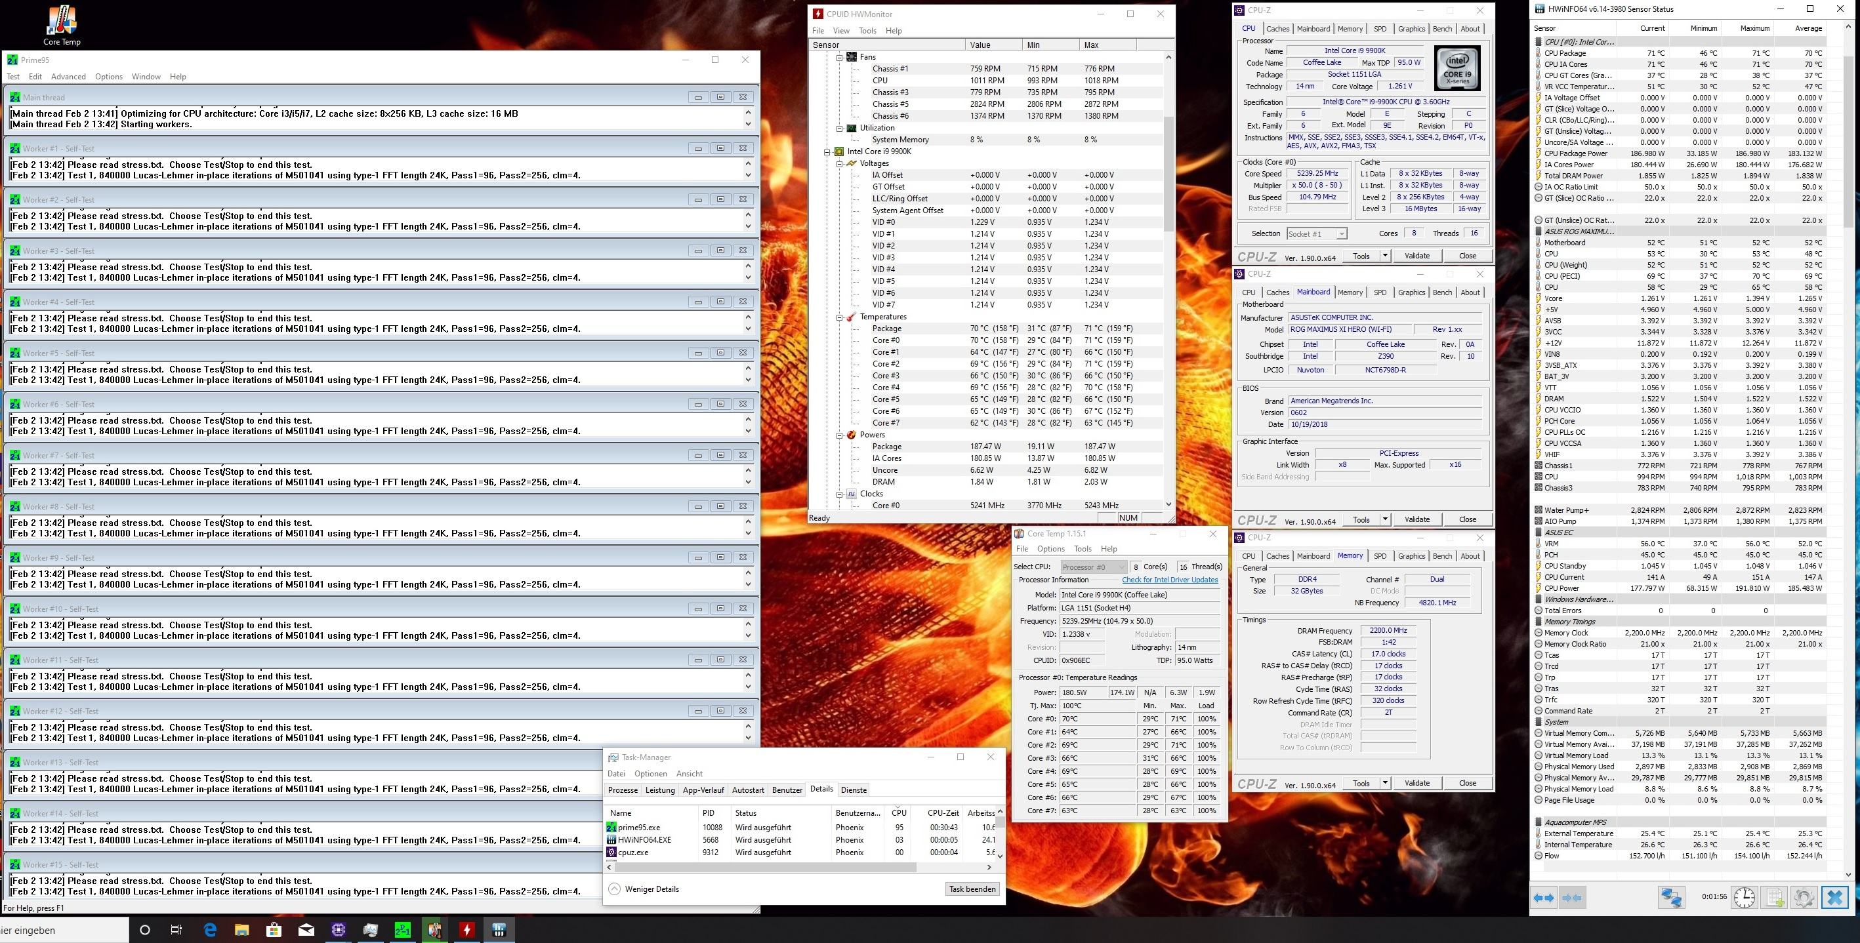
Task: Launch Microsoft Edge from taskbar
Action: pos(209,929)
